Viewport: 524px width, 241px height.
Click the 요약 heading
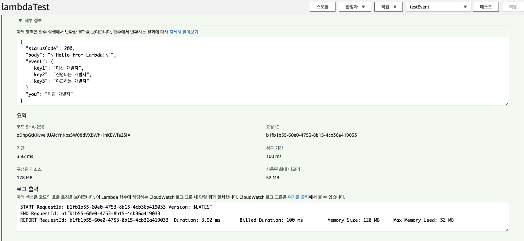coord(22,115)
